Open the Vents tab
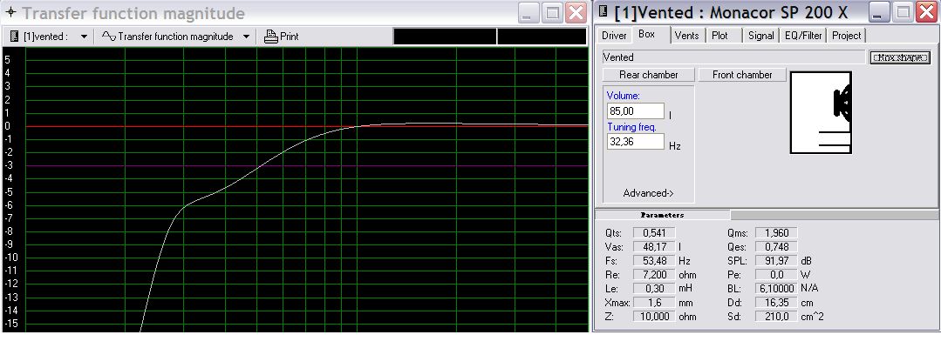 point(686,36)
